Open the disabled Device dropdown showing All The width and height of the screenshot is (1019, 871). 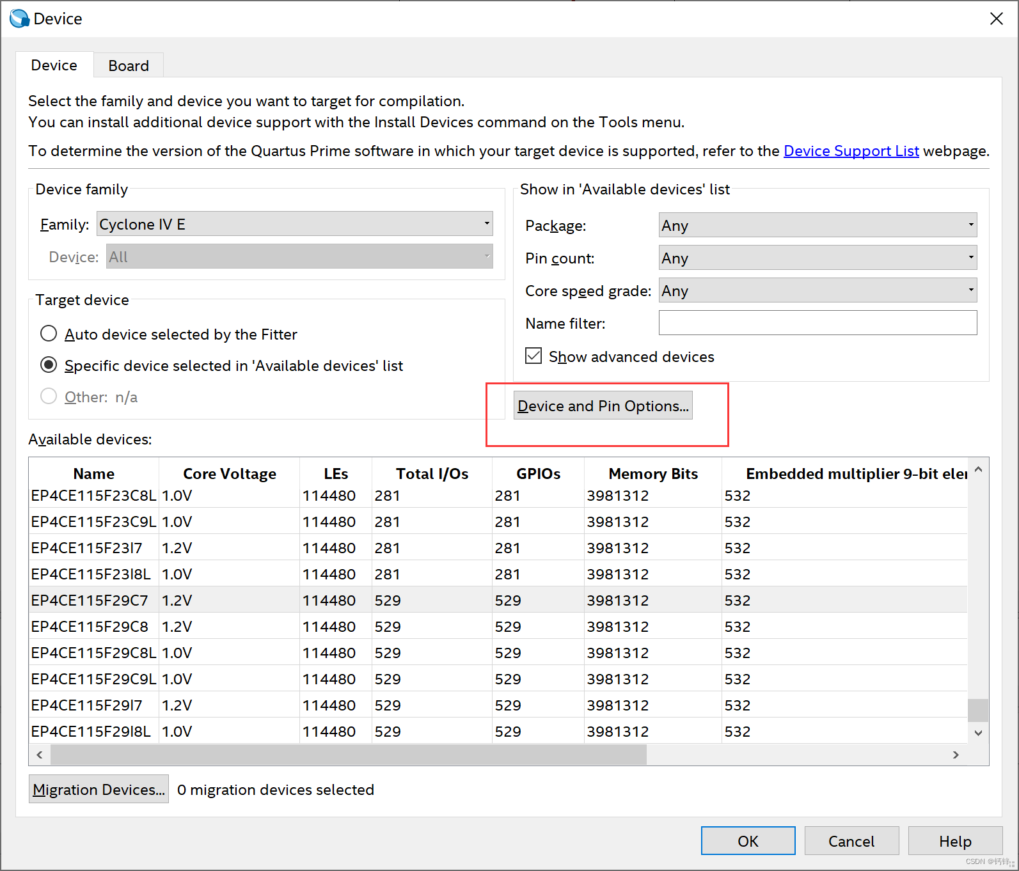coord(299,256)
